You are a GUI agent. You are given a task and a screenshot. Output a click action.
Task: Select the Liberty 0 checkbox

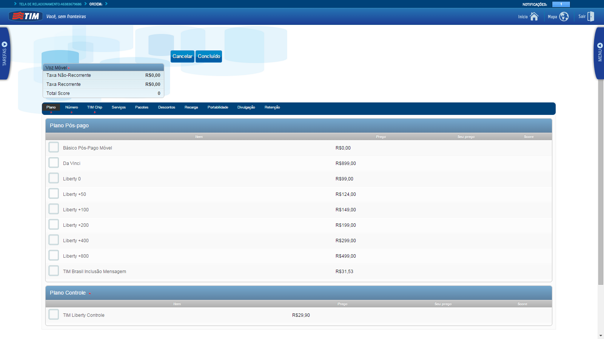54,178
